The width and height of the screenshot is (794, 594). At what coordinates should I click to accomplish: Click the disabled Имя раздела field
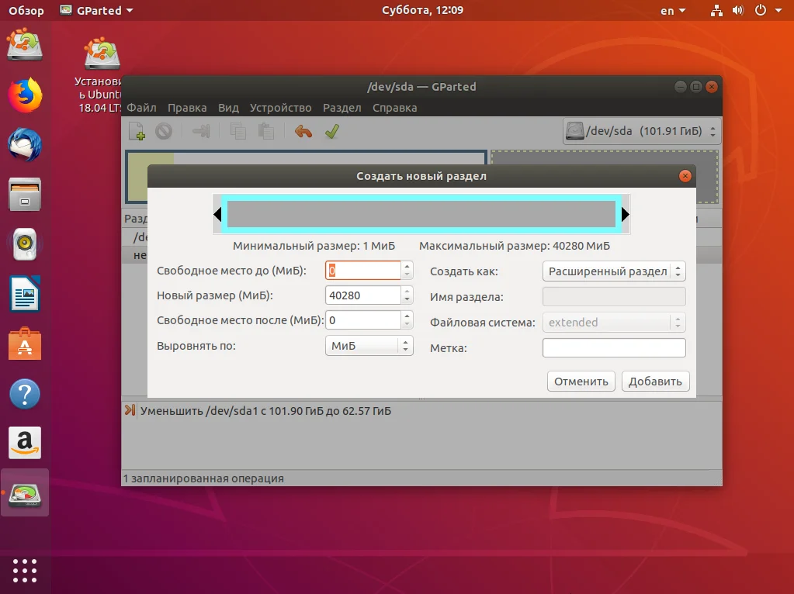614,296
